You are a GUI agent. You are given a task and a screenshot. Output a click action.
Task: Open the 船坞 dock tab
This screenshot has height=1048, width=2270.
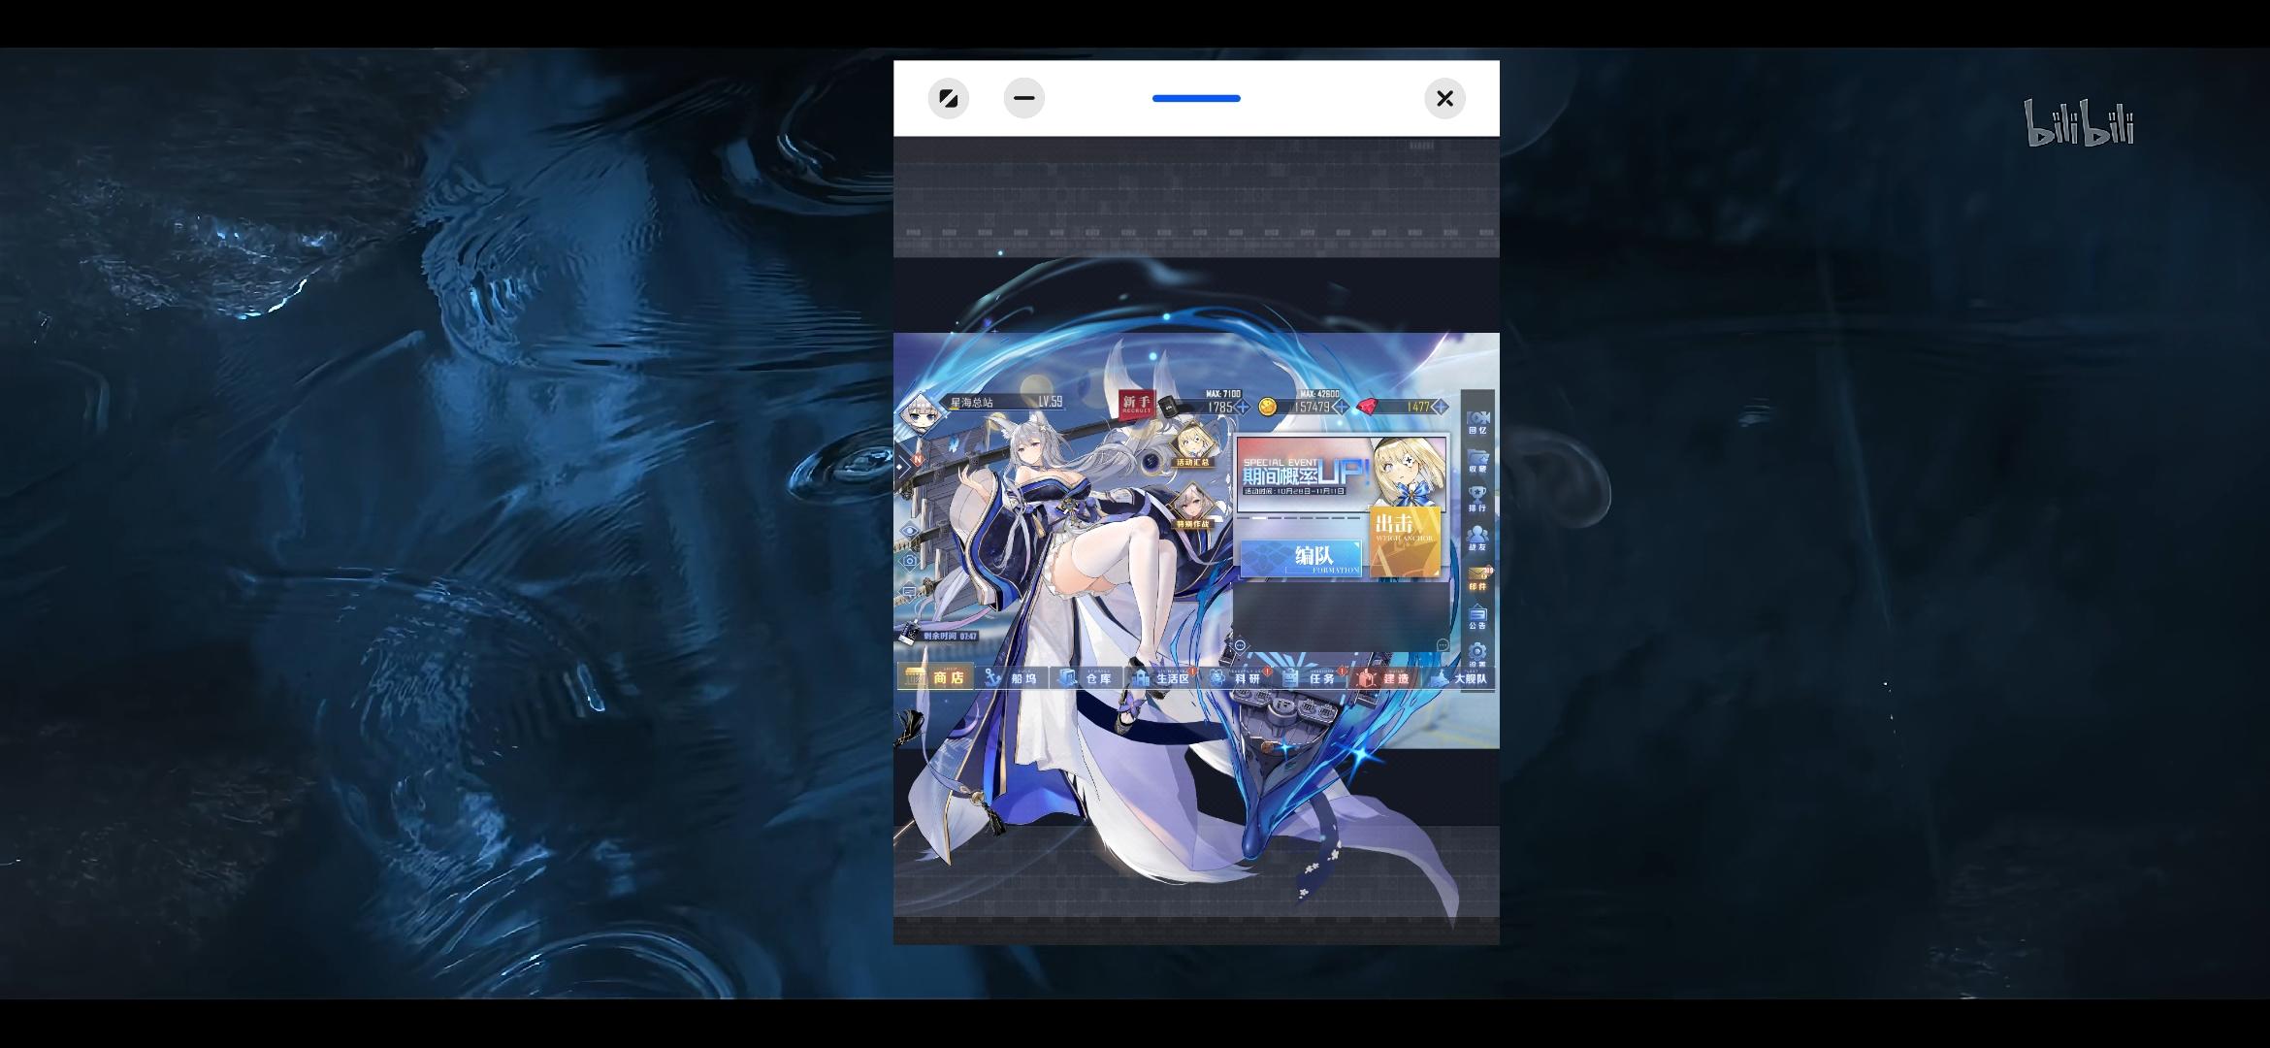pos(1012,678)
